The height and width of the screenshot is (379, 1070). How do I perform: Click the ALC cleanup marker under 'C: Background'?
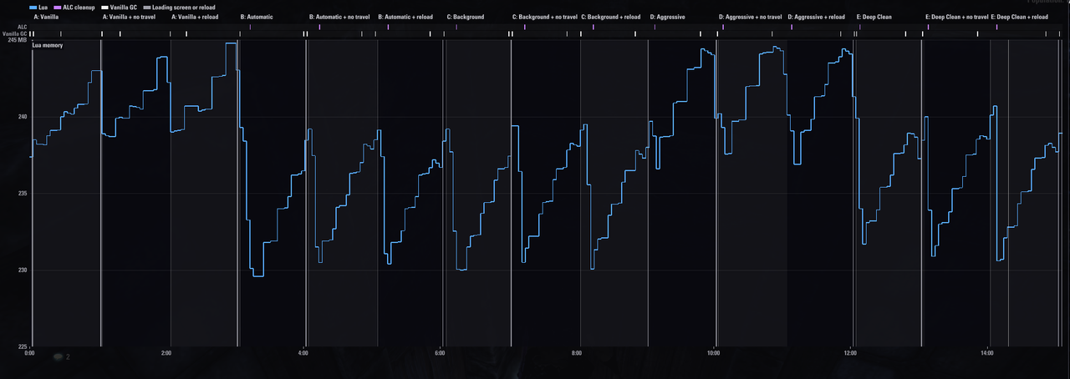click(x=456, y=27)
